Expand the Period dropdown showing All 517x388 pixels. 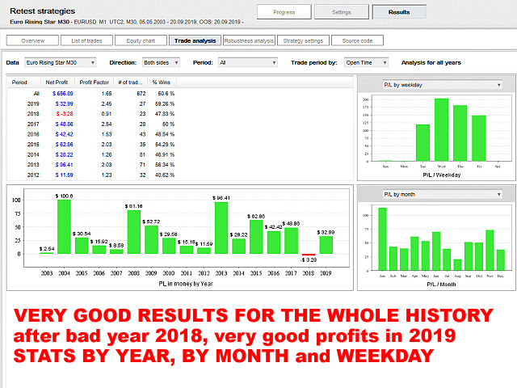tap(247, 61)
